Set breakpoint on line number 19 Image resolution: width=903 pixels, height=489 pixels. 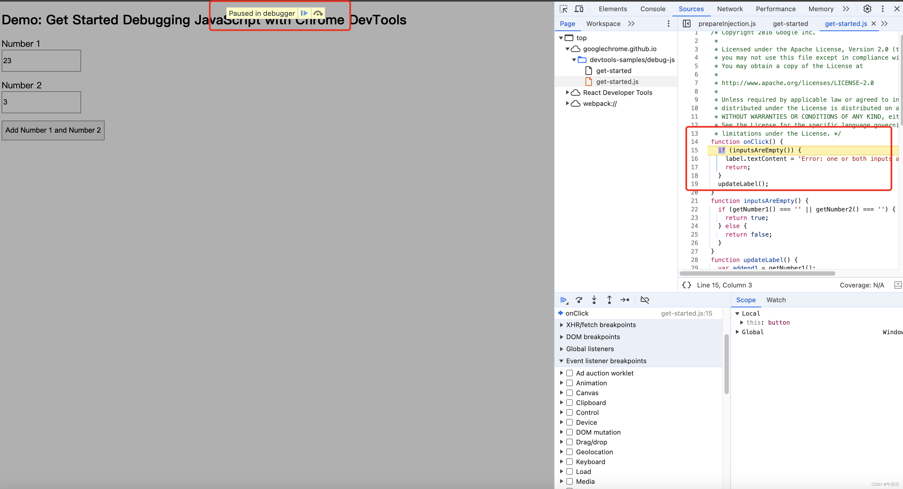pyautogui.click(x=694, y=184)
